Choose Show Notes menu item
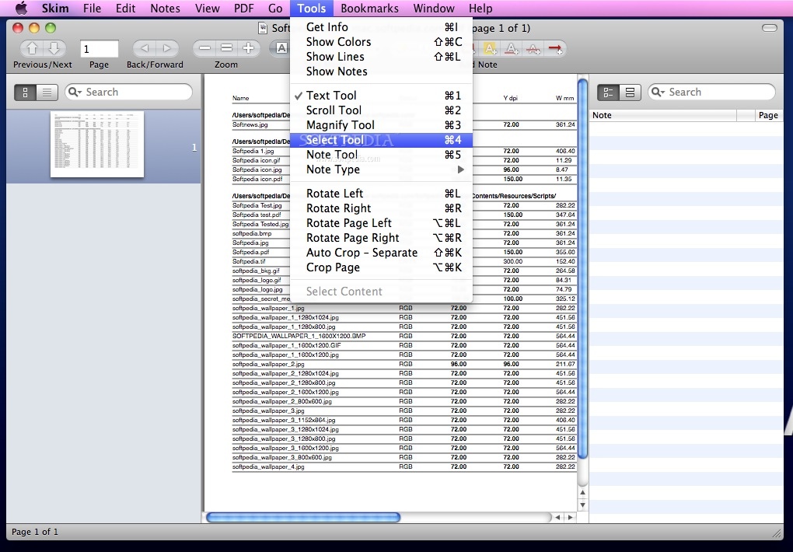The width and height of the screenshot is (793, 552). coord(381,72)
